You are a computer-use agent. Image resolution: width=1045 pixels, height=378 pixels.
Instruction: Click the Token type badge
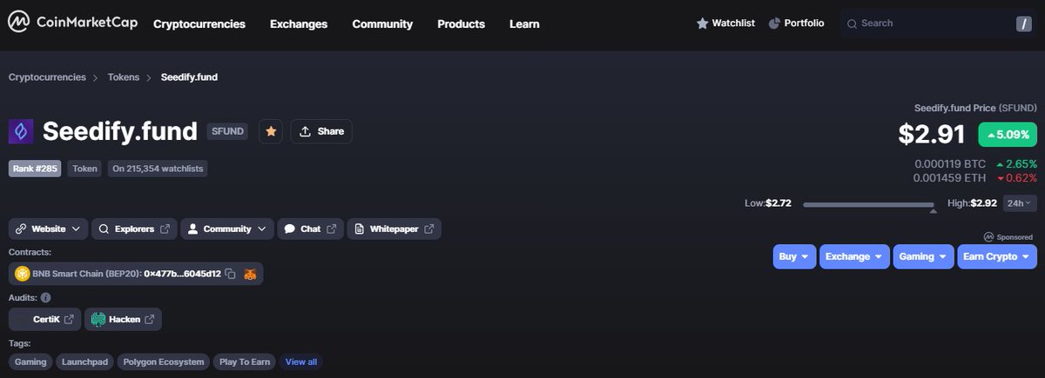pyautogui.click(x=84, y=169)
